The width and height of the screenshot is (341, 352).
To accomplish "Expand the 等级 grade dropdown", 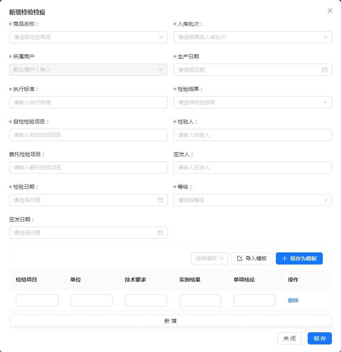I will 252,200.
